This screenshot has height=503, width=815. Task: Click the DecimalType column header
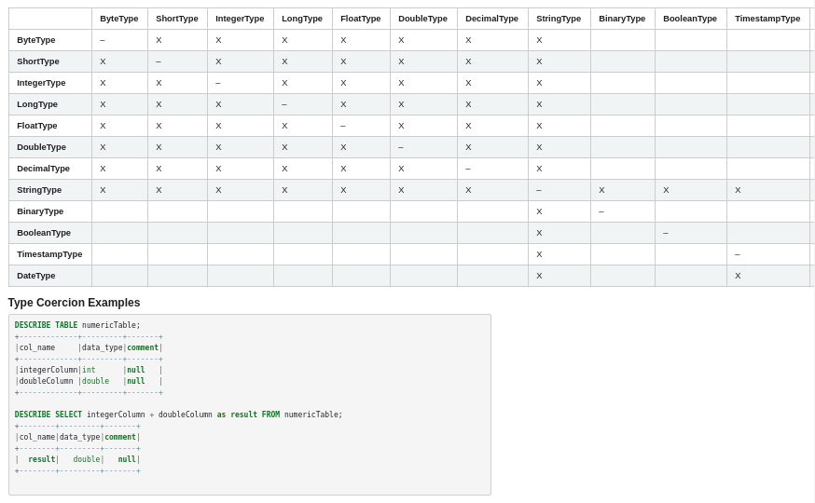tap(491, 19)
